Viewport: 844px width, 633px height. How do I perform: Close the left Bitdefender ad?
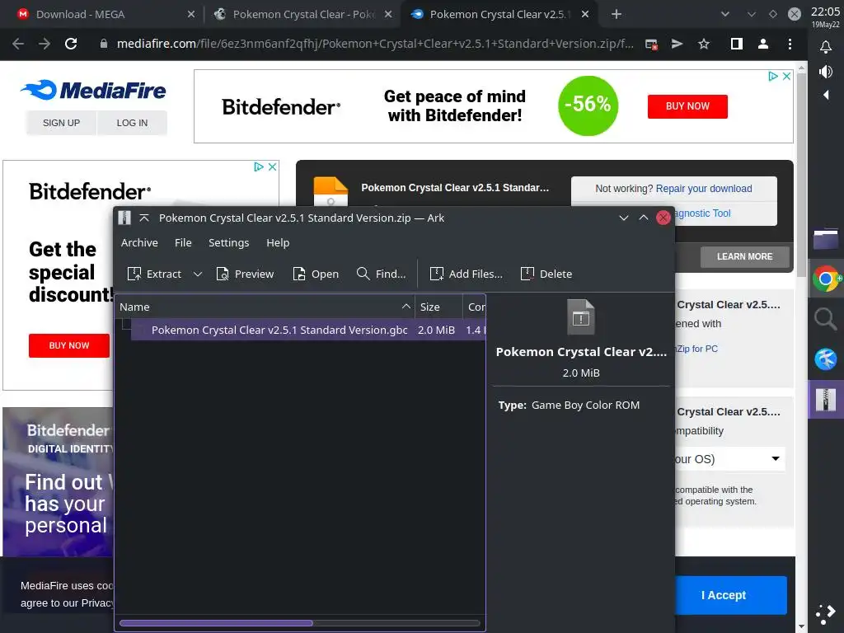272,166
